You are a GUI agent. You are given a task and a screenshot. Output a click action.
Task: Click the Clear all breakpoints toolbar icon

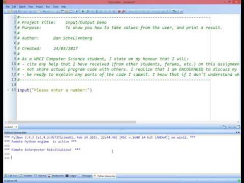tap(124, 11)
